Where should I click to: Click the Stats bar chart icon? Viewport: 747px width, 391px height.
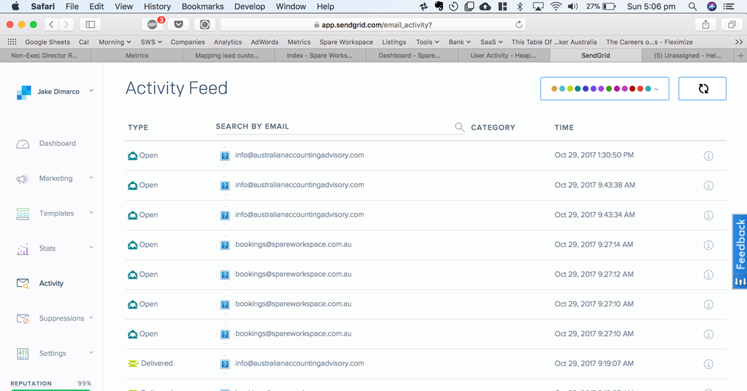click(22, 249)
